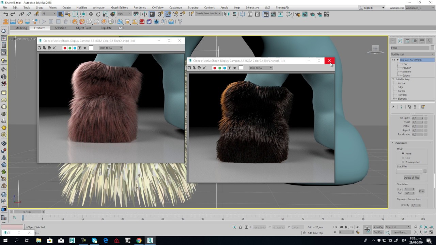Go to end of animation
Viewport: 436px width, 245px height.
(x=357, y=227)
